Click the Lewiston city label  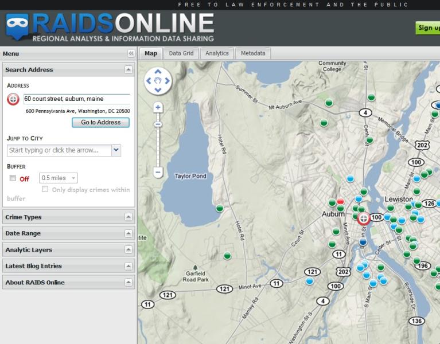click(x=399, y=200)
